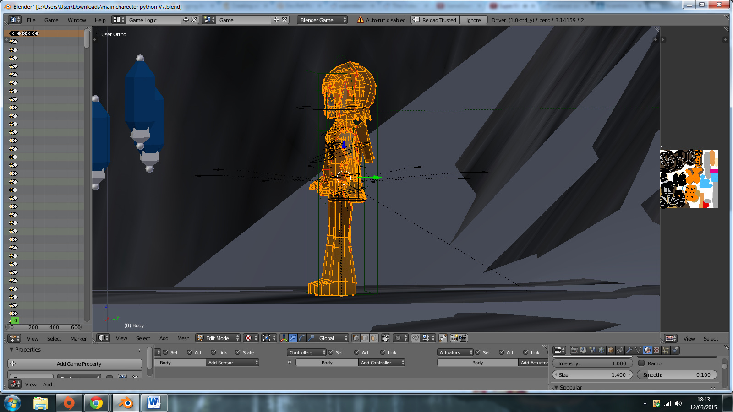
Task: Toggle Sensors Sel checkbox
Action: coord(165,352)
